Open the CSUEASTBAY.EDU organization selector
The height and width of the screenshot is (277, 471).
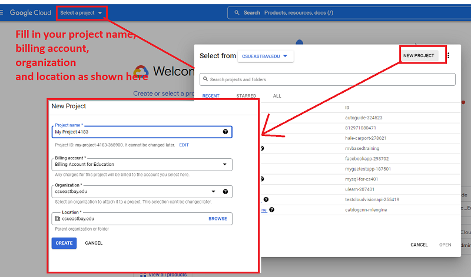pos(265,56)
